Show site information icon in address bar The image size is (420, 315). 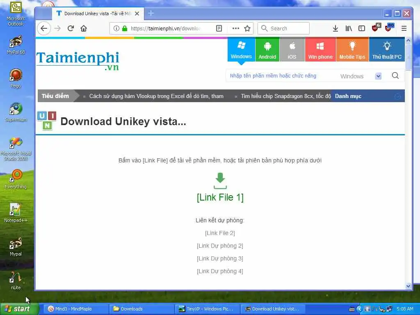click(x=116, y=28)
